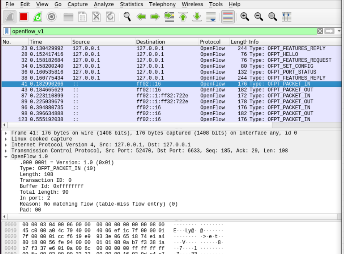Open the View menu

tap(42, 4)
